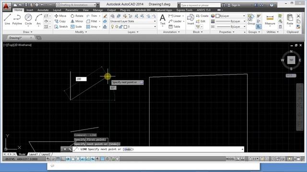Screen dimensions: 307x172
Task: Click the Undo option in command line
Action: tap(128, 149)
